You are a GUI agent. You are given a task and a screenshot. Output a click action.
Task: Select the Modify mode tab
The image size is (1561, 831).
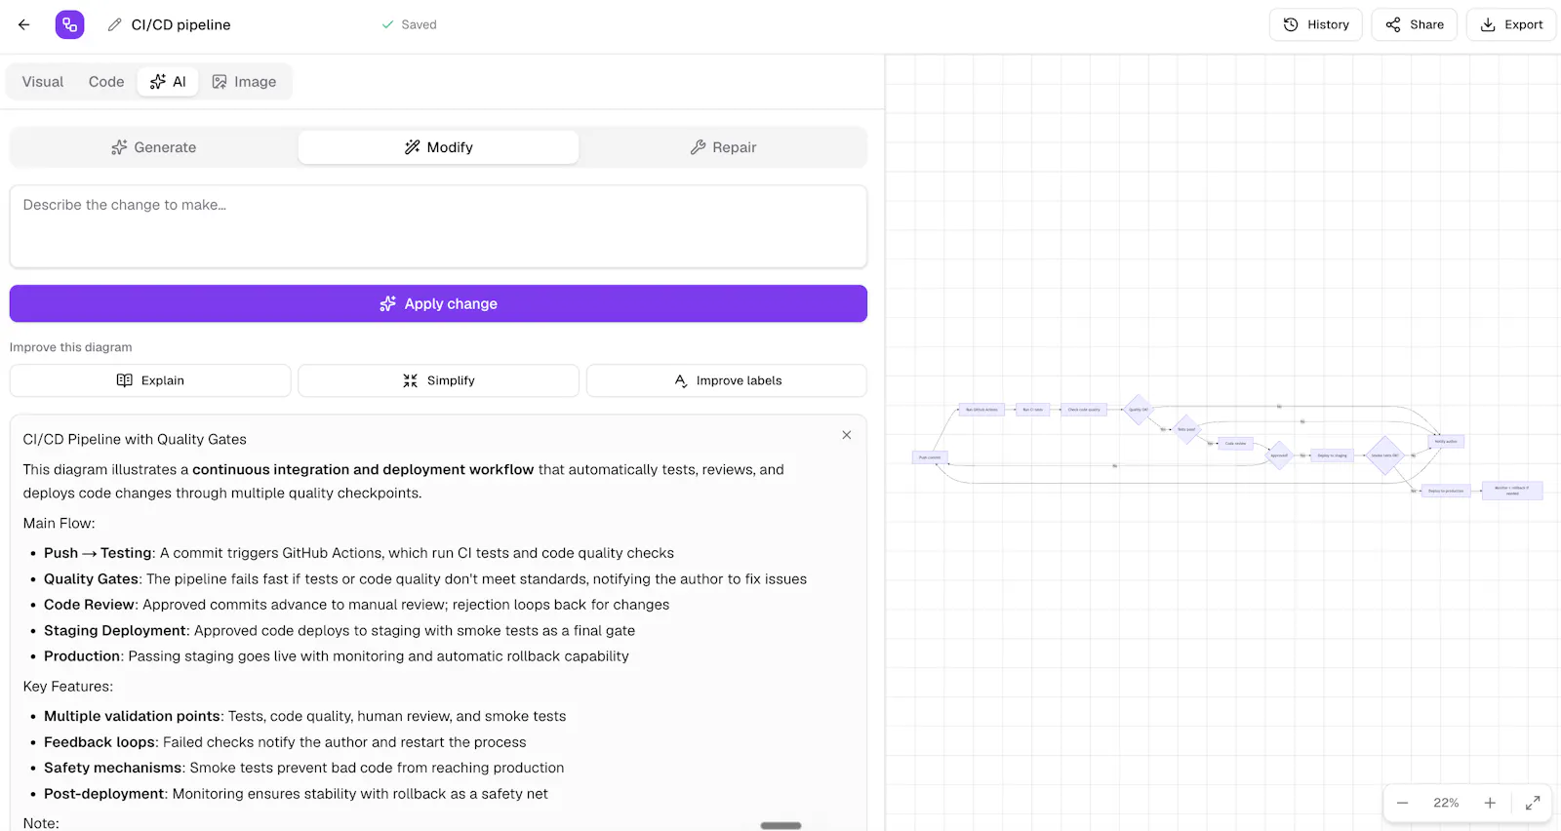pos(439,147)
